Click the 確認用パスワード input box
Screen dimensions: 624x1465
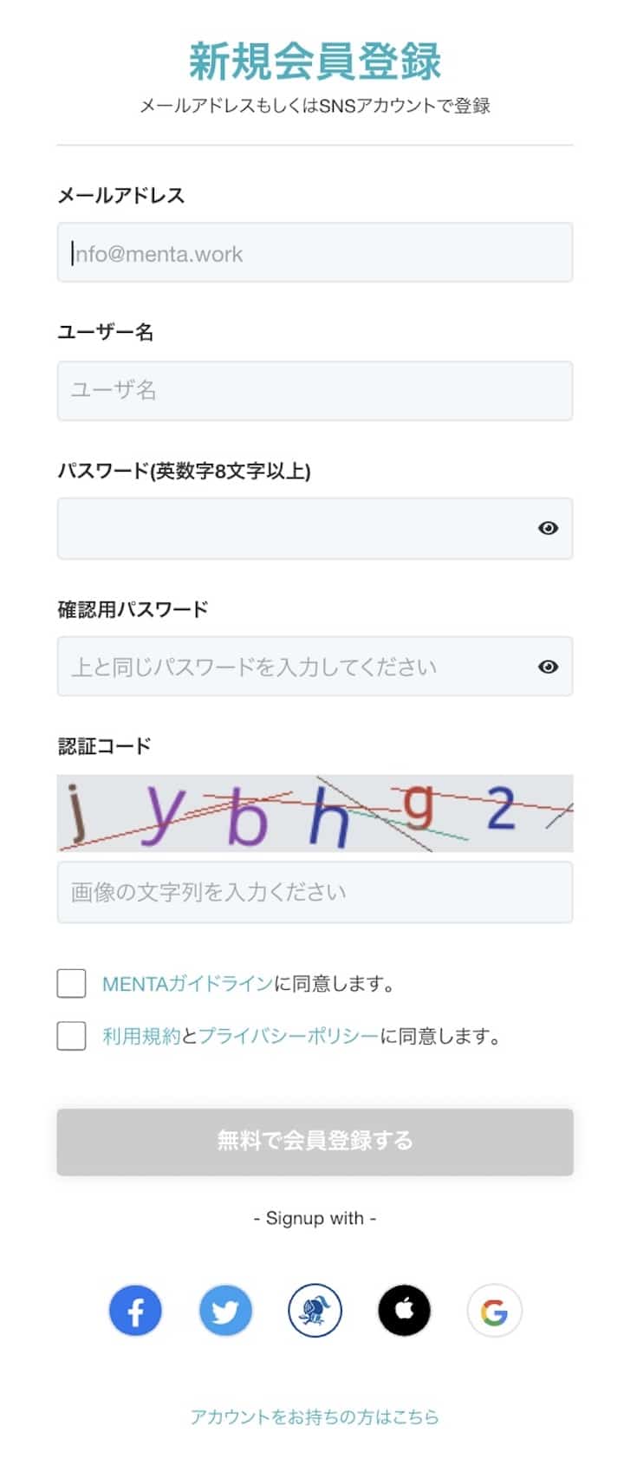coord(295,667)
